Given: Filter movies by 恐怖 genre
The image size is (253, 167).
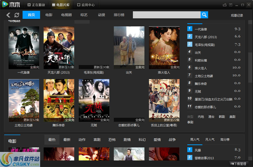Looking at the screenshot, I should click(112, 139).
